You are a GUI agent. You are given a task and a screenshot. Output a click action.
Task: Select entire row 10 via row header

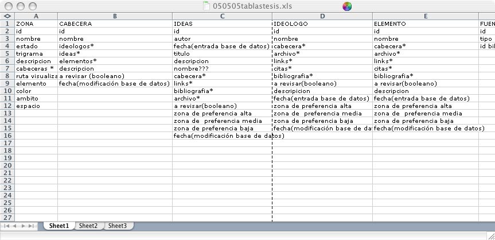(7, 91)
